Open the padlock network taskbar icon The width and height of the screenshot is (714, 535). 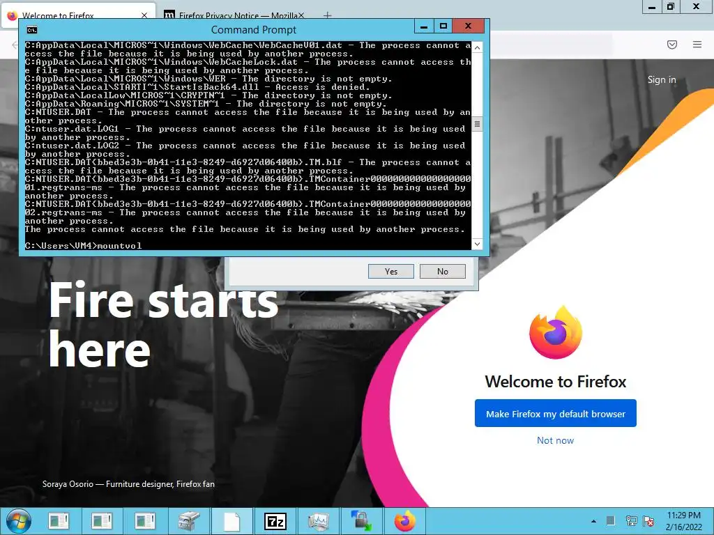361,521
